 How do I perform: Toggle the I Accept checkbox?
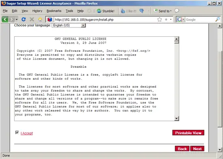(17, 132)
